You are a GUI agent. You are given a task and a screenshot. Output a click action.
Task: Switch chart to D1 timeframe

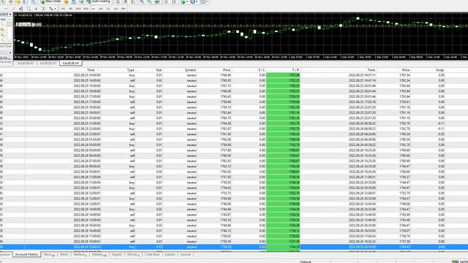(x=108, y=9)
